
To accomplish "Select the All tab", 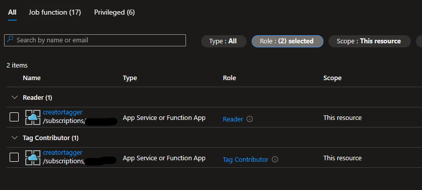I will click(12, 12).
